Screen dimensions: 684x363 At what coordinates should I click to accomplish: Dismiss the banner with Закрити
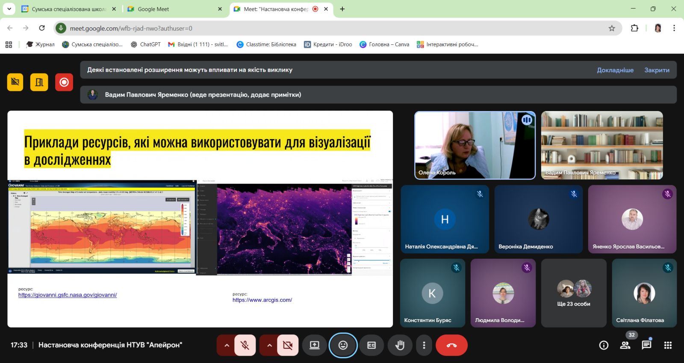pyautogui.click(x=657, y=70)
